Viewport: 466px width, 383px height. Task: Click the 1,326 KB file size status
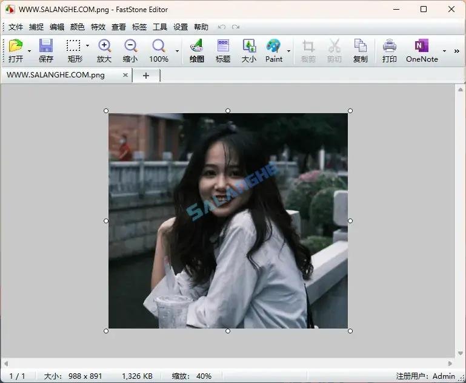[x=137, y=376]
